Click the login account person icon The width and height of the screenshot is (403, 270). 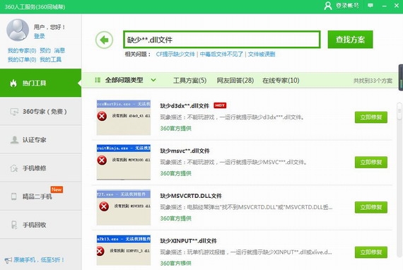(x=327, y=6)
